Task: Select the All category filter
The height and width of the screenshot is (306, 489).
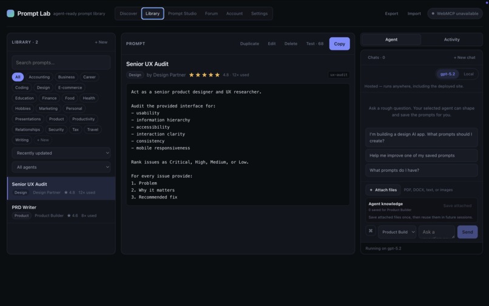Action: tap(18, 77)
